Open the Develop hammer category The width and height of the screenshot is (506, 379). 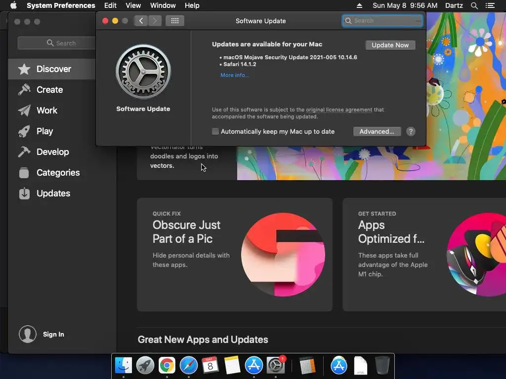tap(52, 152)
